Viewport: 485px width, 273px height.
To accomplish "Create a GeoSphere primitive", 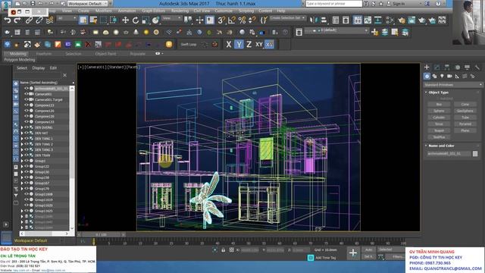I will 465,111.
